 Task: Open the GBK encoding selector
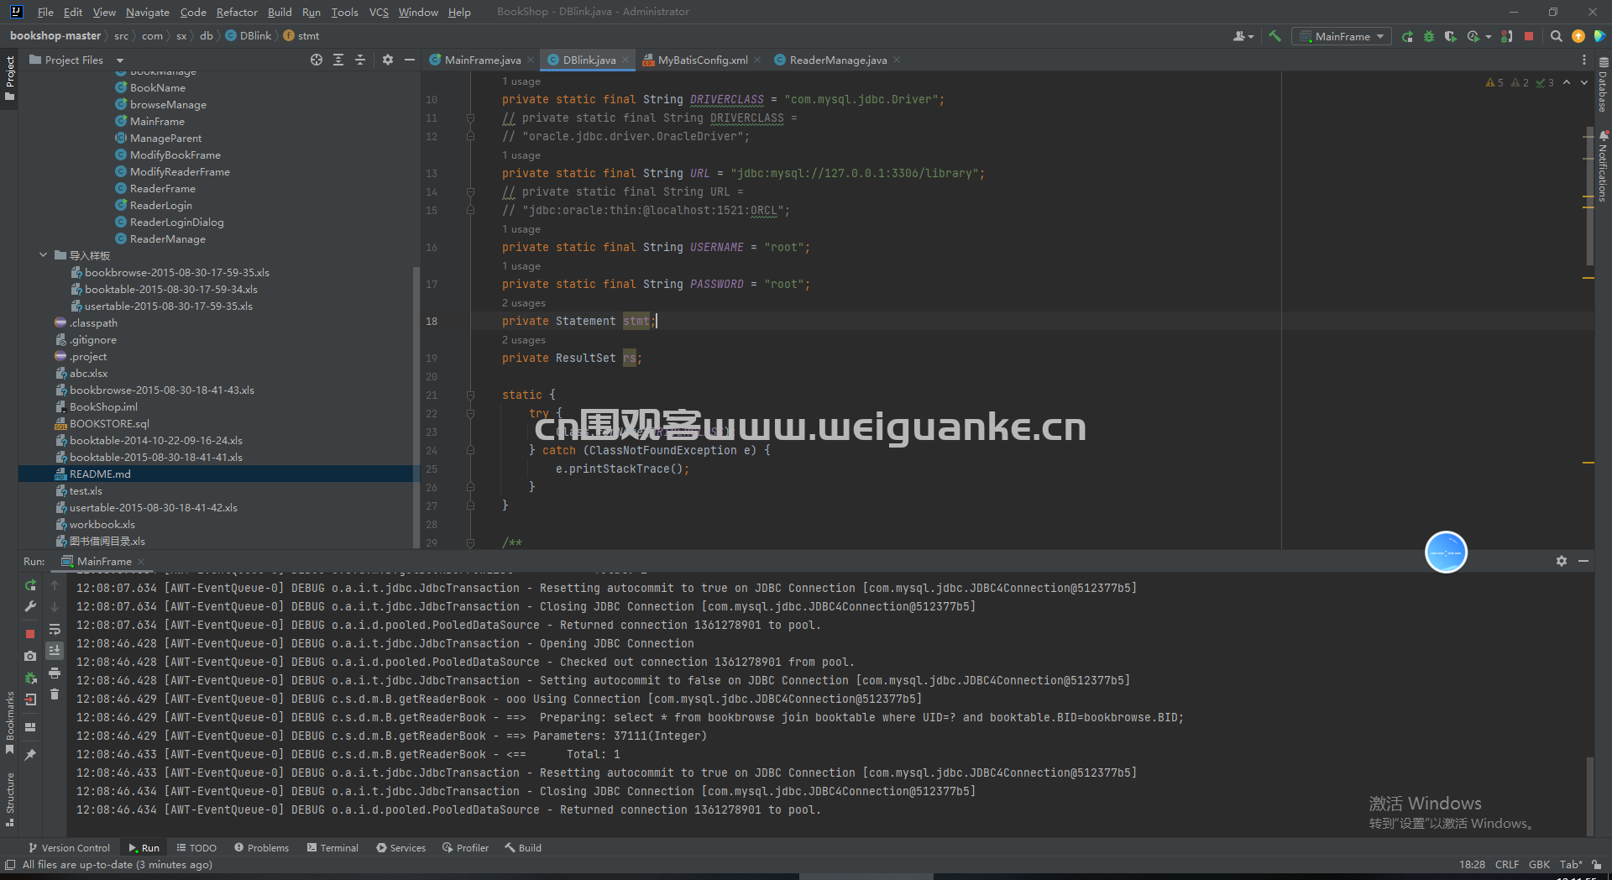(1539, 865)
